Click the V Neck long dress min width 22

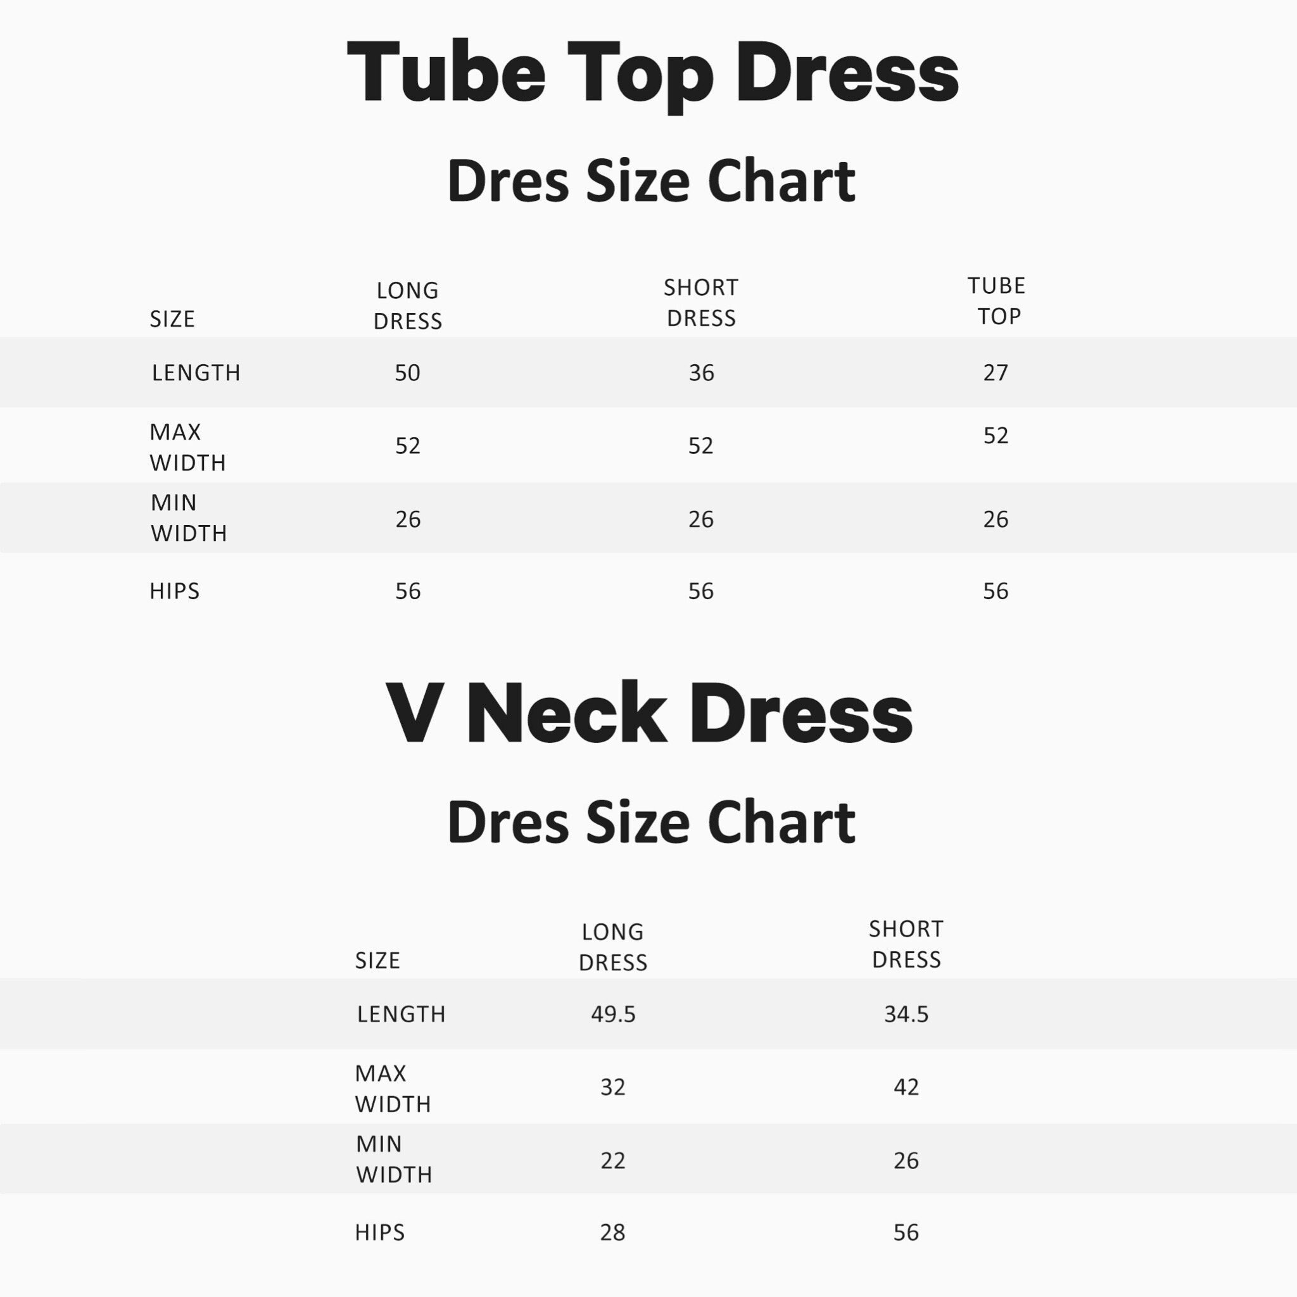pos(613,1161)
